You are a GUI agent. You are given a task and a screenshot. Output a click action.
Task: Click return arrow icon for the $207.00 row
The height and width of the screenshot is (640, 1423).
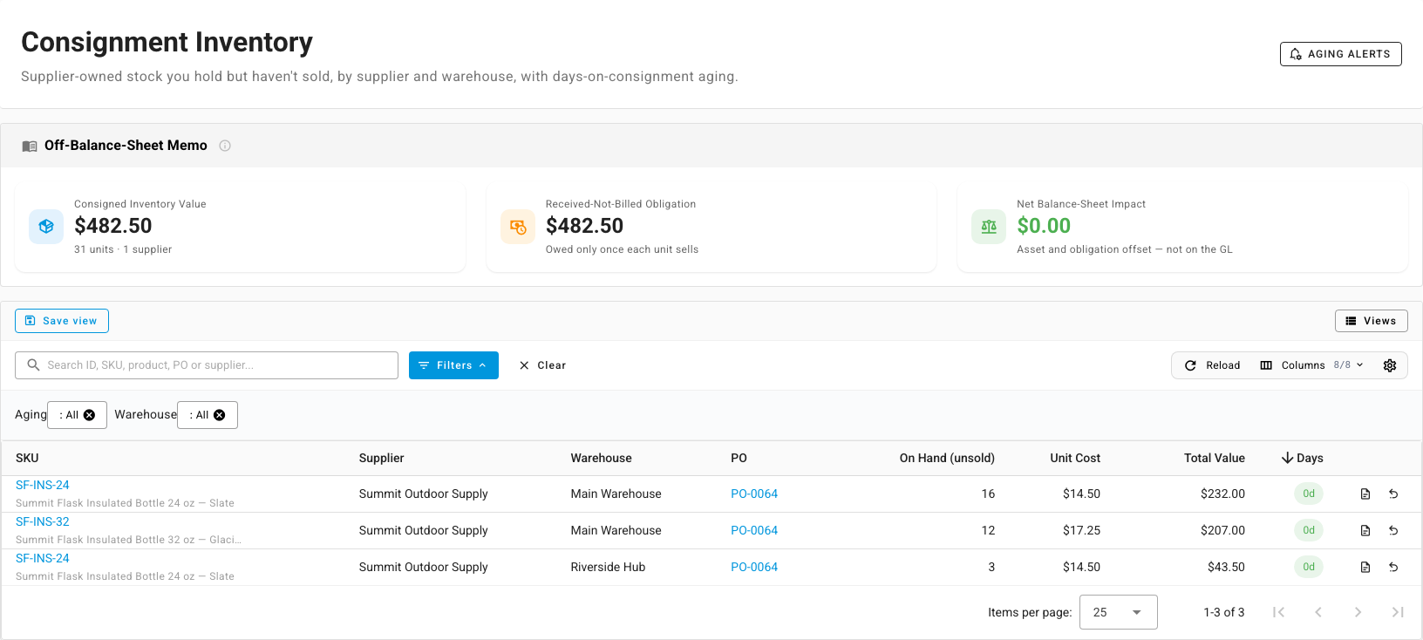1393,530
